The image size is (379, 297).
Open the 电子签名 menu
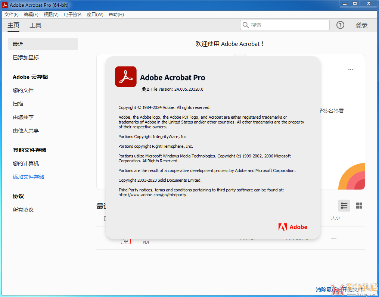(x=73, y=15)
